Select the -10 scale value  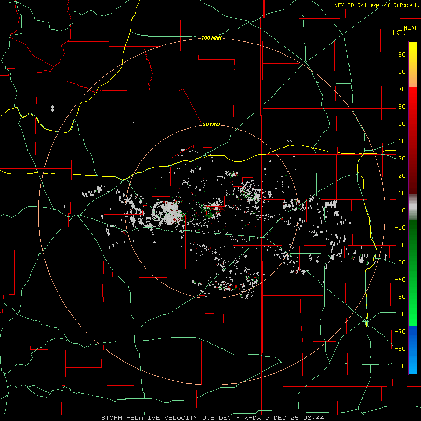tap(400, 228)
